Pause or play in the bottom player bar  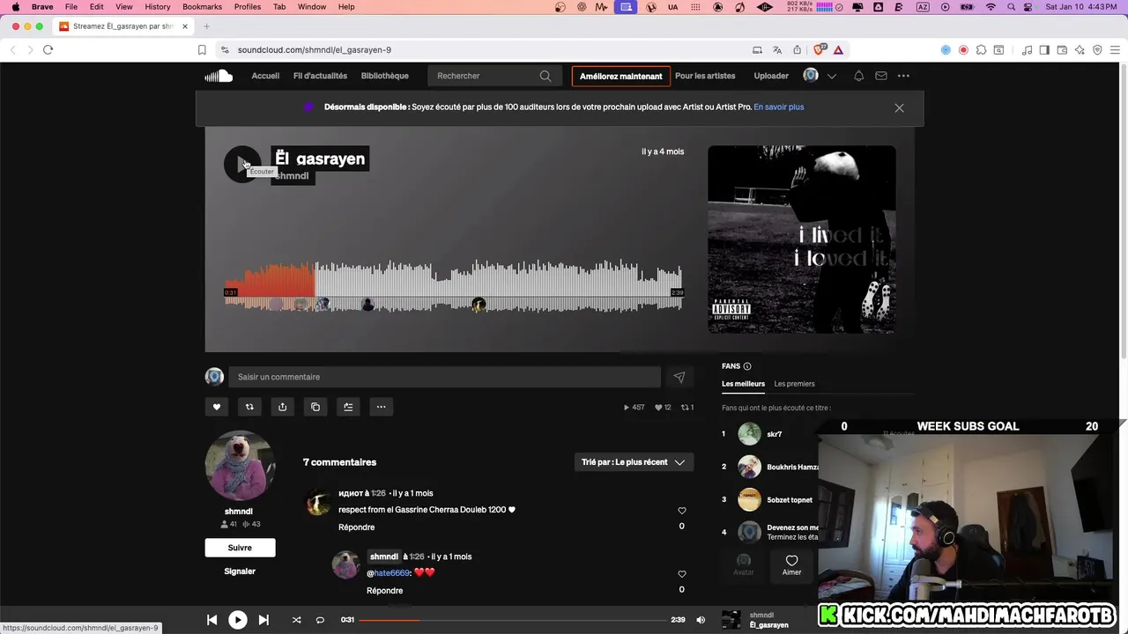pyautogui.click(x=238, y=620)
